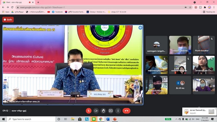Click the address bar with meet.google.com URL
This screenshot has width=217, height=122.
coord(97,7)
